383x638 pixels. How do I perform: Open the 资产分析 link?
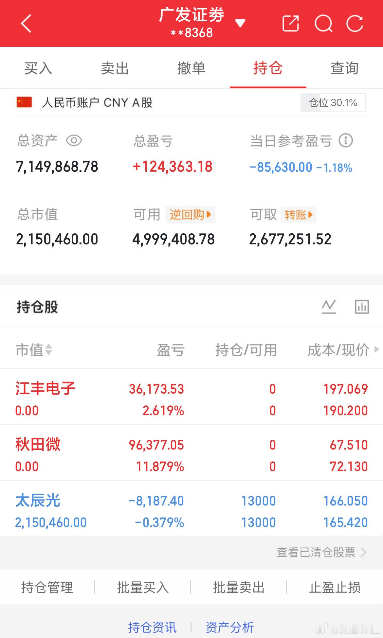(230, 627)
